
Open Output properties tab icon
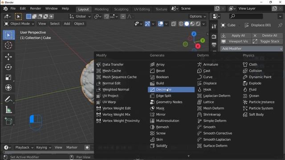pyautogui.click(x=214, y=45)
